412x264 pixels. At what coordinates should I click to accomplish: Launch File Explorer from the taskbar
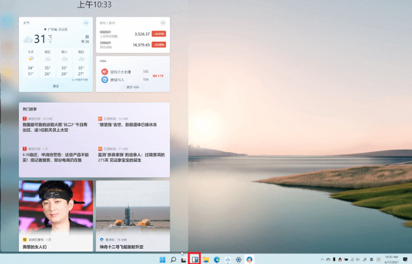coord(206,260)
